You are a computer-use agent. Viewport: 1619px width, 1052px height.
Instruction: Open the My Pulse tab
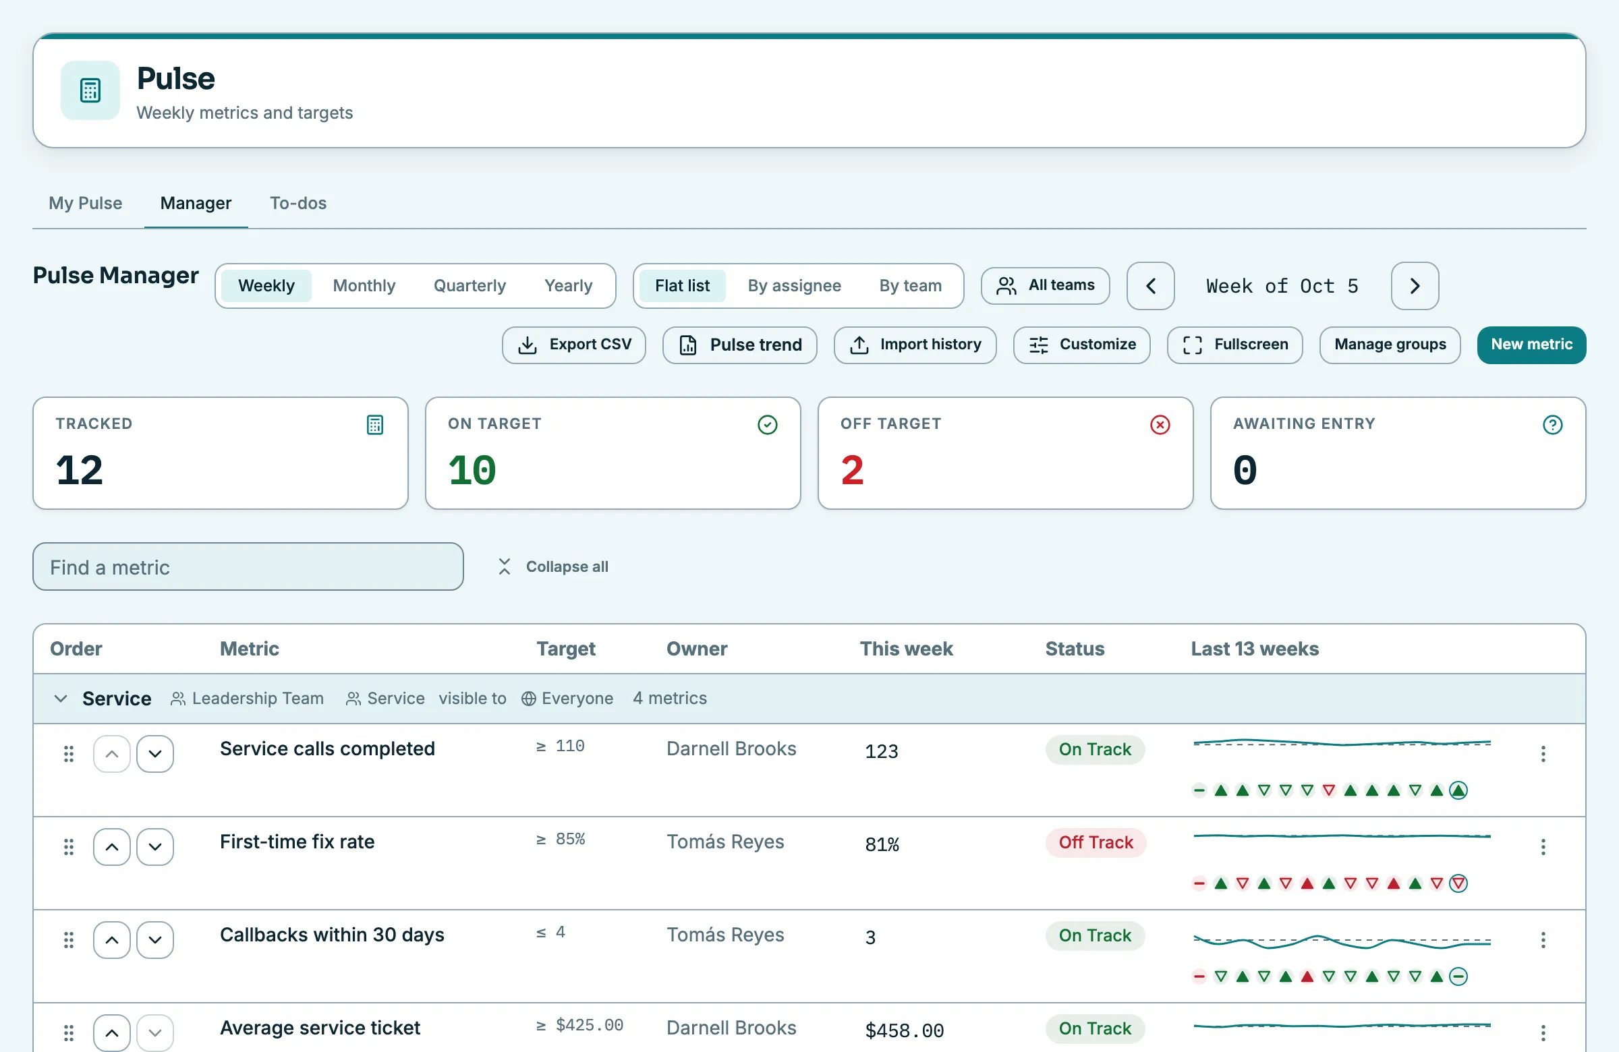(85, 204)
